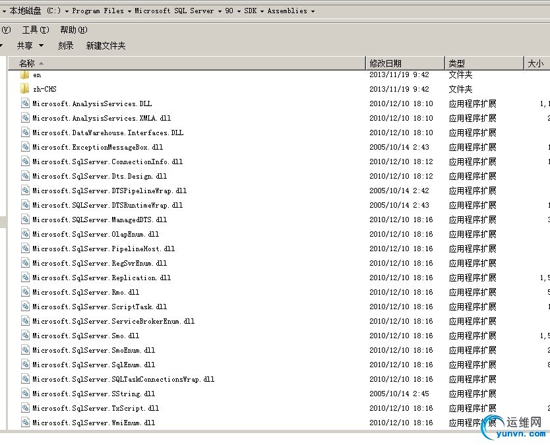Click the Microsoft.SqlServer.Smo.dll file name
The image size is (550, 445).
coord(86,336)
